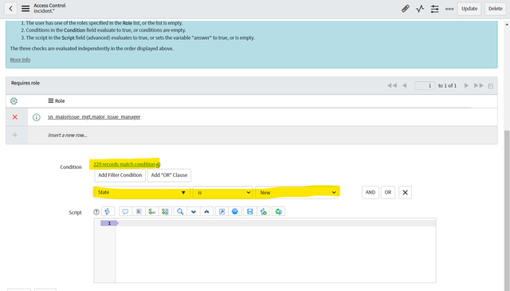Format the script code icon
The image size is (510, 291).
pyautogui.click(x=139, y=211)
